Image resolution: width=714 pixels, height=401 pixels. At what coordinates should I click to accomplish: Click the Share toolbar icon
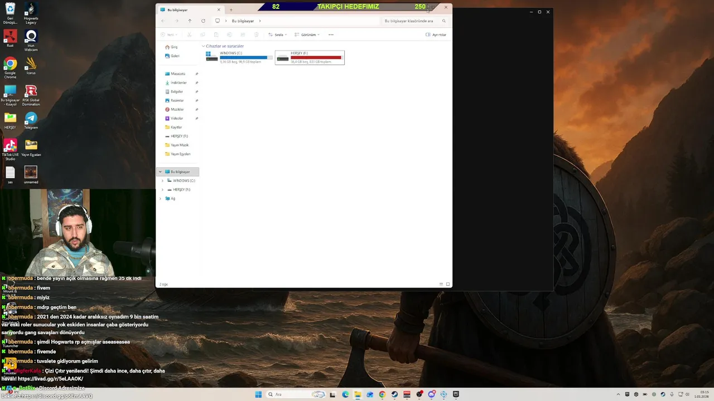click(x=243, y=35)
